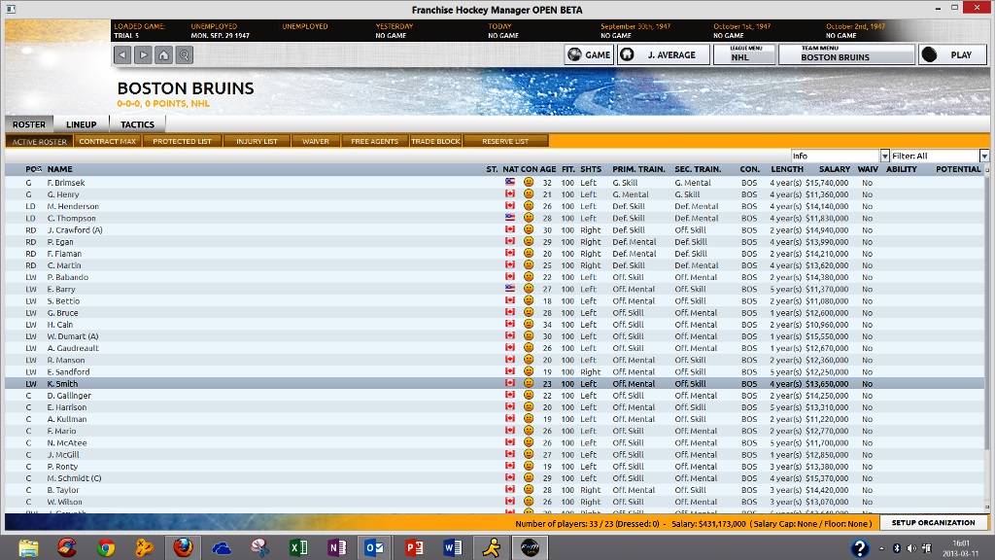Click the contract smiley for E. Barry
This screenshot has height=560, width=995.
(528, 288)
